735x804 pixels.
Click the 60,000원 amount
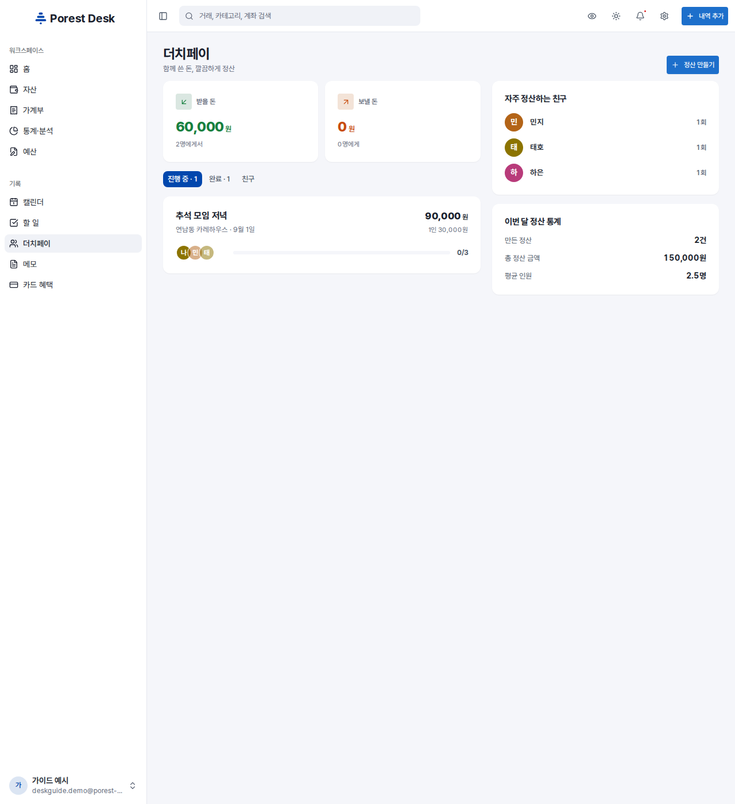tap(203, 127)
